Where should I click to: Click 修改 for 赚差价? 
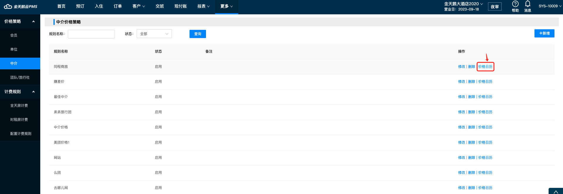tap(462, 82)
